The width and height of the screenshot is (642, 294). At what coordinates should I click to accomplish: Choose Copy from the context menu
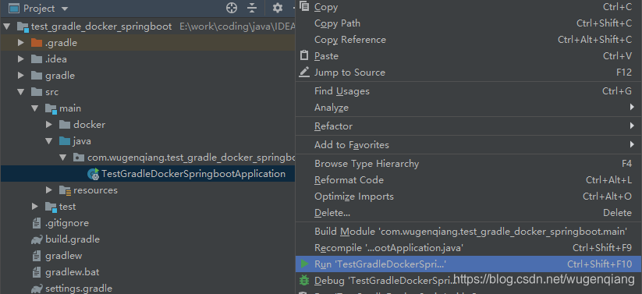point(468,7)
